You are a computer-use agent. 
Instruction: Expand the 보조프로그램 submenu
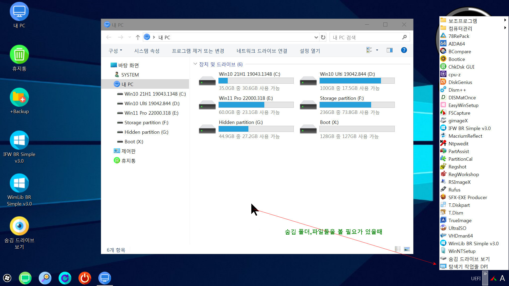pos(473,21)
